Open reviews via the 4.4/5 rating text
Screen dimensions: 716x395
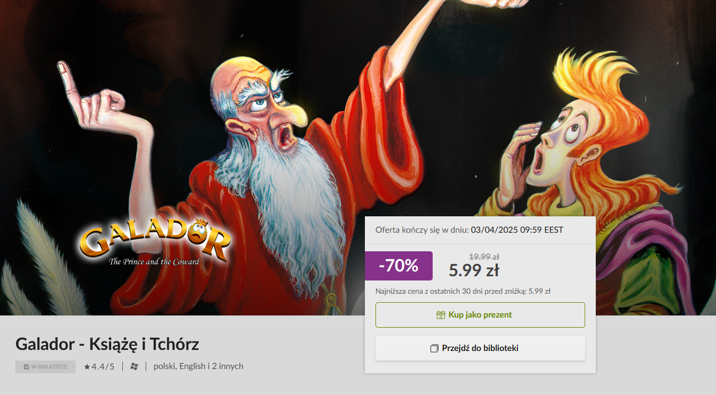point(103,366)
